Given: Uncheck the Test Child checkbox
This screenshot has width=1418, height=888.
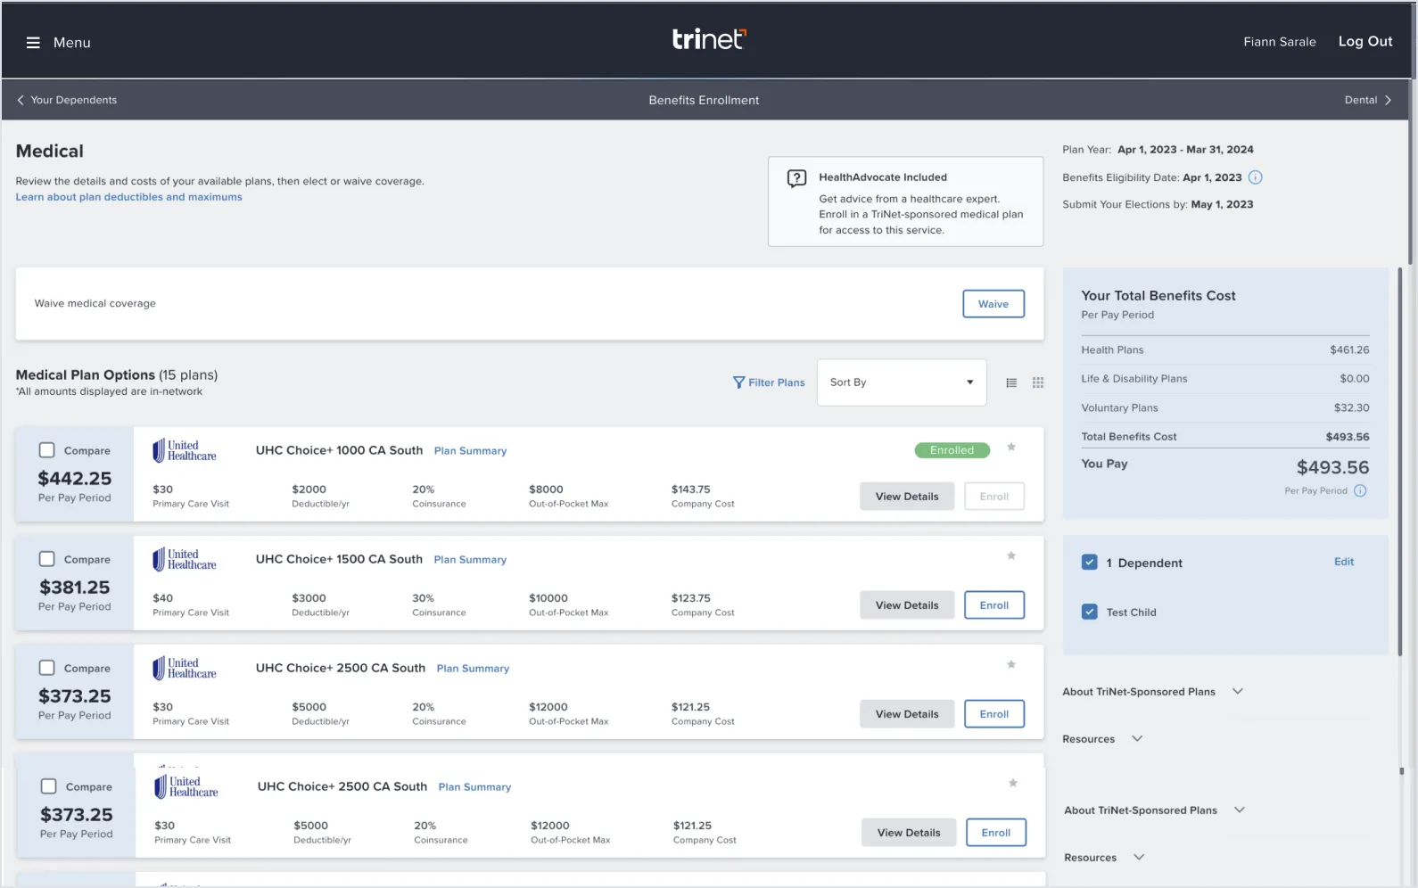Looking at the screenshot, I should pyautogui.click(x=1089, y=612).
